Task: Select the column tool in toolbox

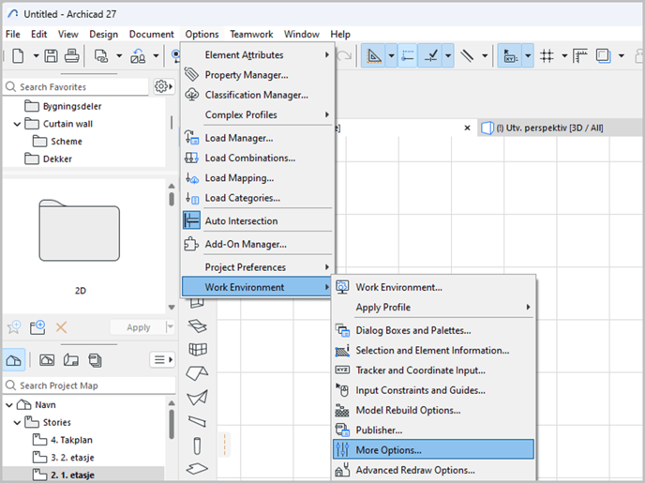Action: coord(197,446)
